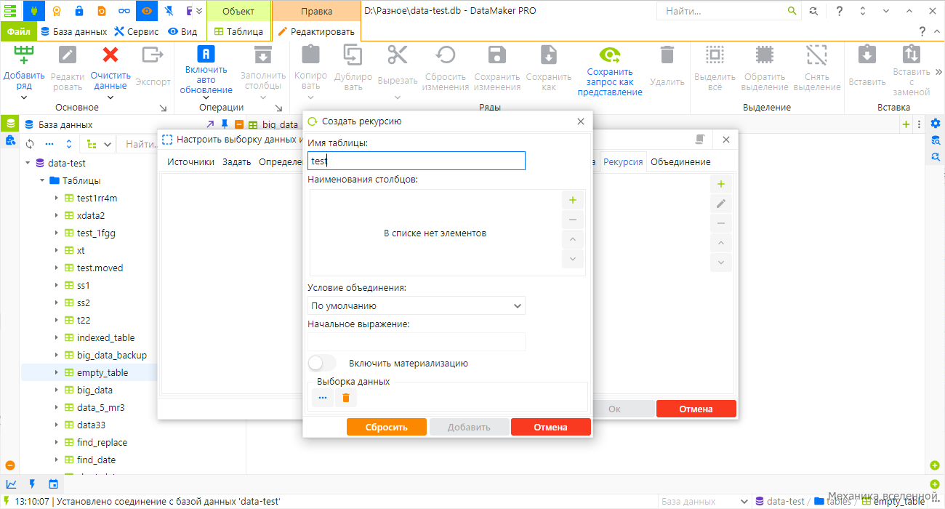Switch to the Объединение tab in background dialog
The image size is (945, 509).
pos(680,161)
